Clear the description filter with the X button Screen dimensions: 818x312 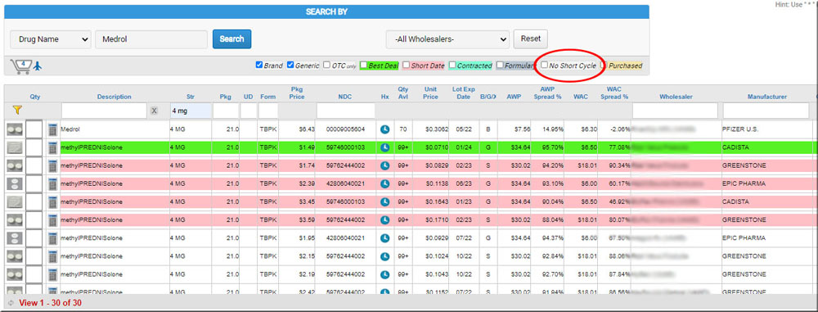click(x=154, y=111)
